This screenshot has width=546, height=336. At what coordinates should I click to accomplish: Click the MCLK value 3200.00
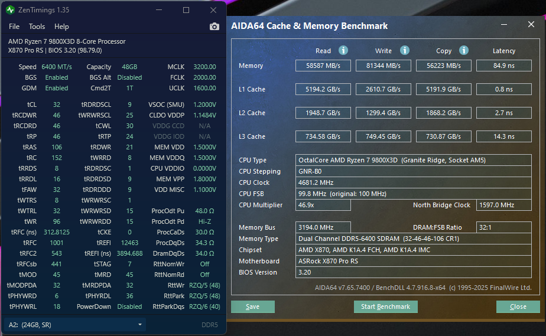[204, 67]
